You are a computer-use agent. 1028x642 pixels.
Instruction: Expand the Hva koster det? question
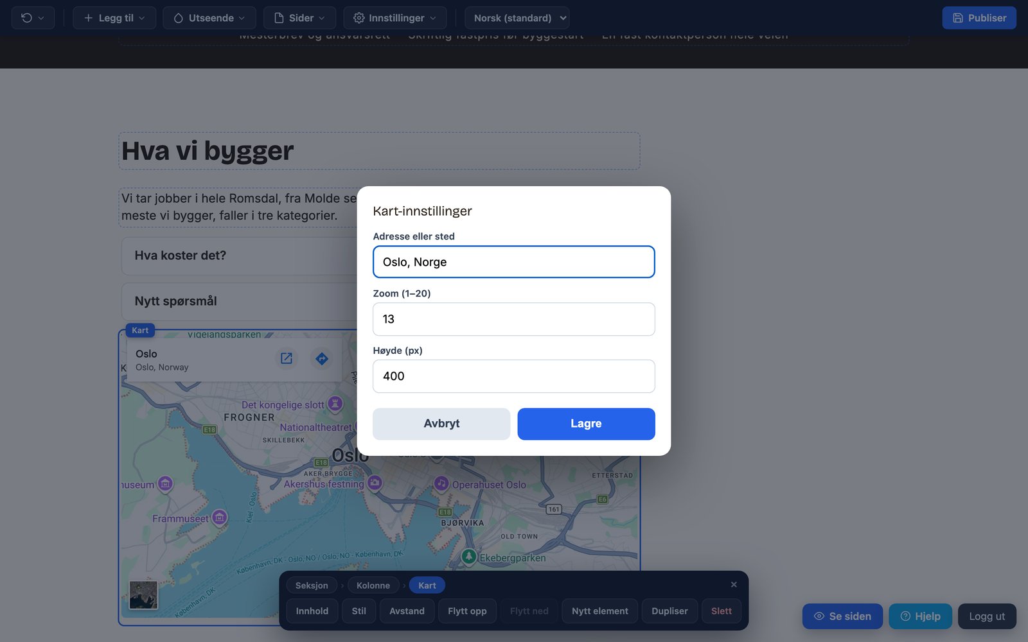click(x=239, y=256)
